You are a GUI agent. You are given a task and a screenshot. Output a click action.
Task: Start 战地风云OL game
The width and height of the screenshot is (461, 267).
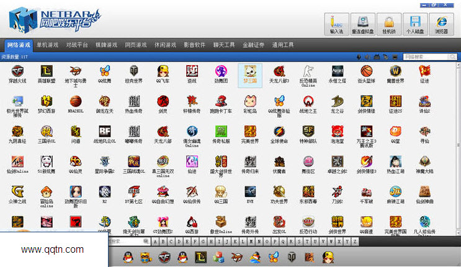click(x=105, y=131)
